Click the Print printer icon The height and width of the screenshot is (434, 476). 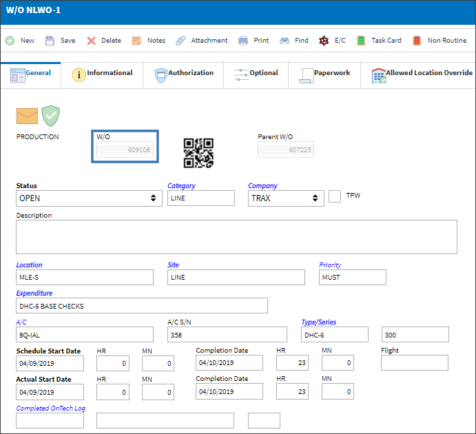pos(243,41)
